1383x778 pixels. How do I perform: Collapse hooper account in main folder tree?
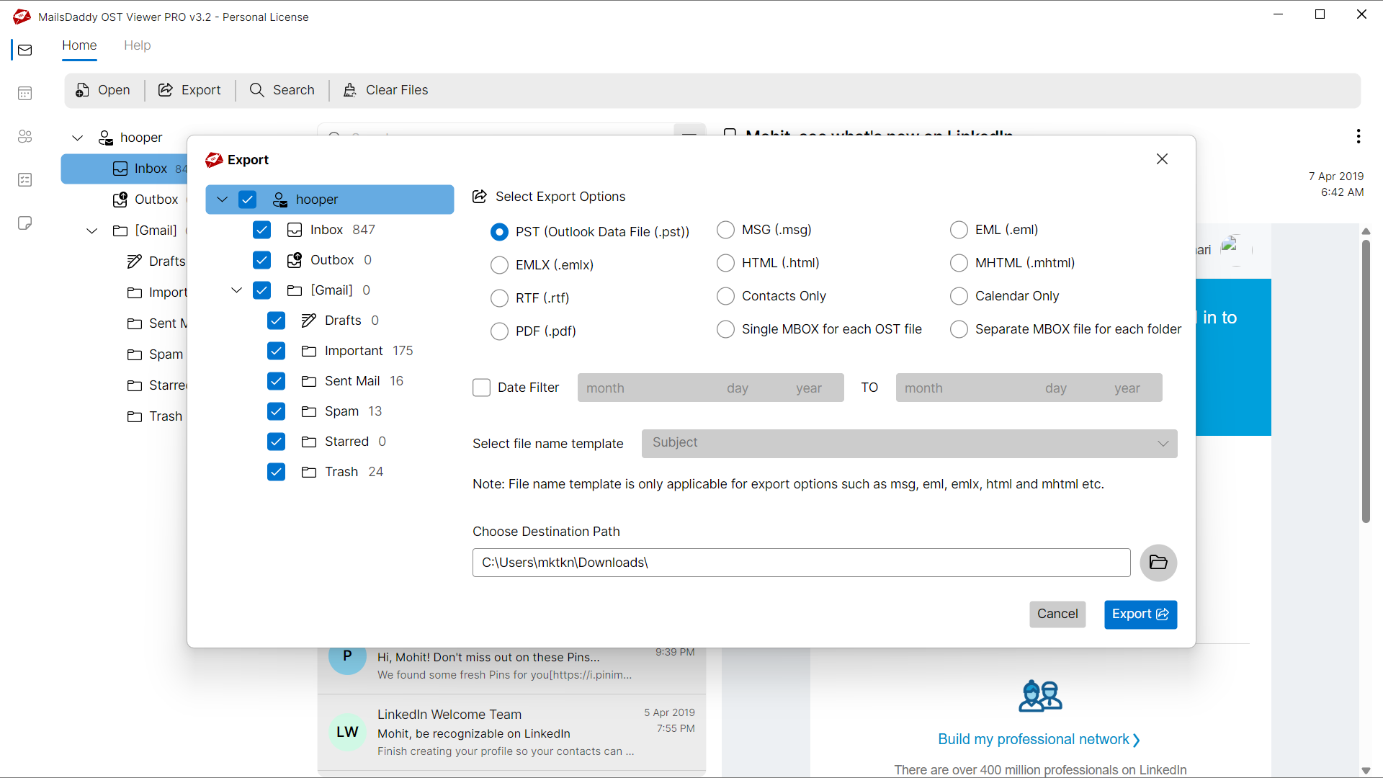tap(78, 138)
